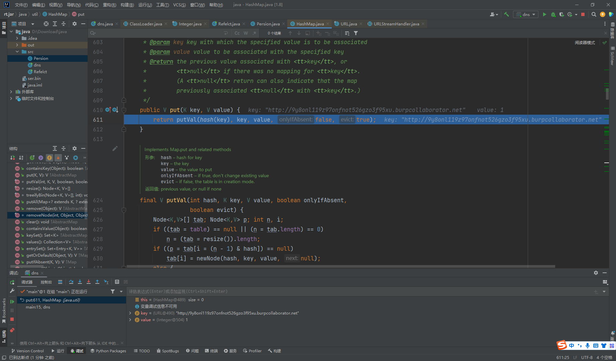This screenshot has width=616, height=361.
Task: Click 阅读器模式 reader mode link
Action: tap(585, 43)
